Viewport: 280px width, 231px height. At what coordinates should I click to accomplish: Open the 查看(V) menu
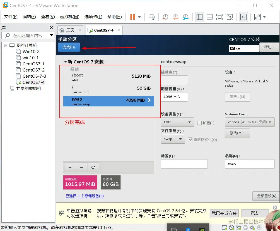click(48, 17)
